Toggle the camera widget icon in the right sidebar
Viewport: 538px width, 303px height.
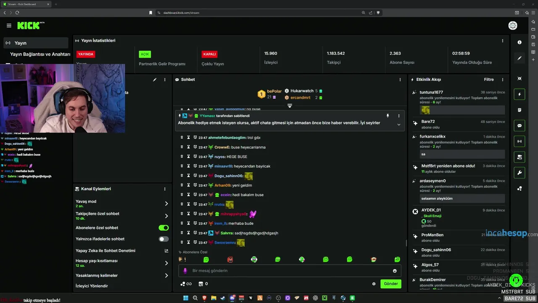(520, 157)
